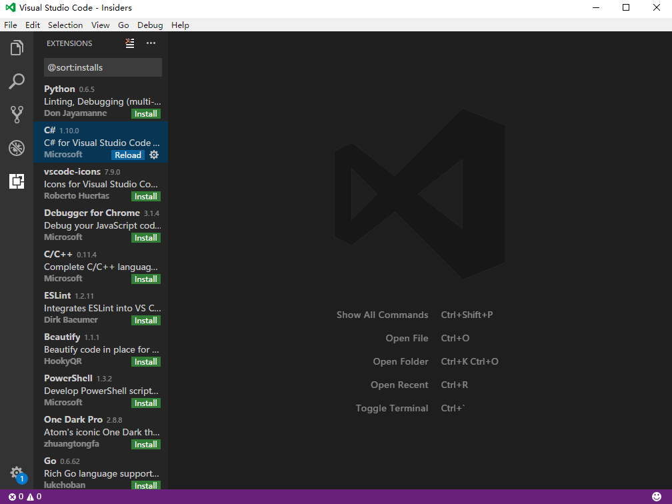The height and width of the screenshot is (504, 672).
Task: Open the Help menu
Action: pos(180,25)
